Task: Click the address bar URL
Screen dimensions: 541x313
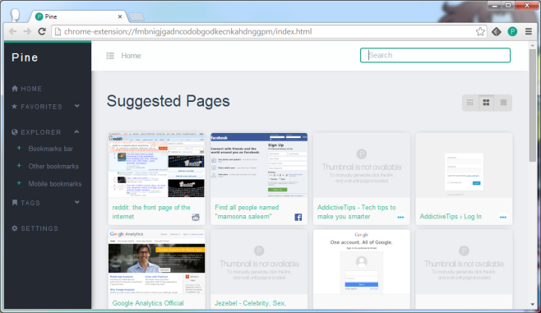Action: 188,32
